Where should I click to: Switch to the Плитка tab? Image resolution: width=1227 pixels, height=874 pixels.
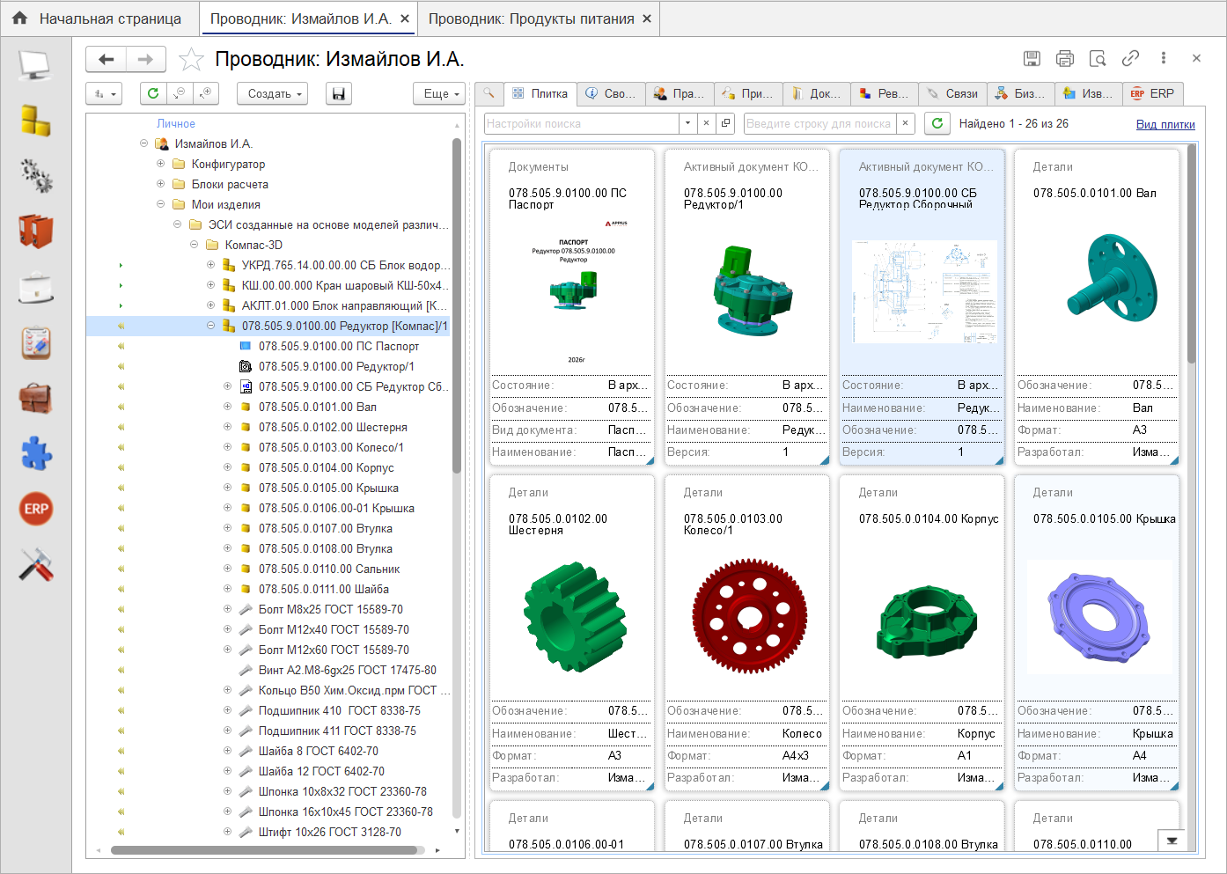tap(540, 93)
